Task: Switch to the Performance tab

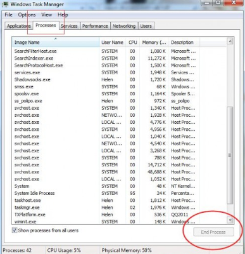Action: [x=95, y=26]
